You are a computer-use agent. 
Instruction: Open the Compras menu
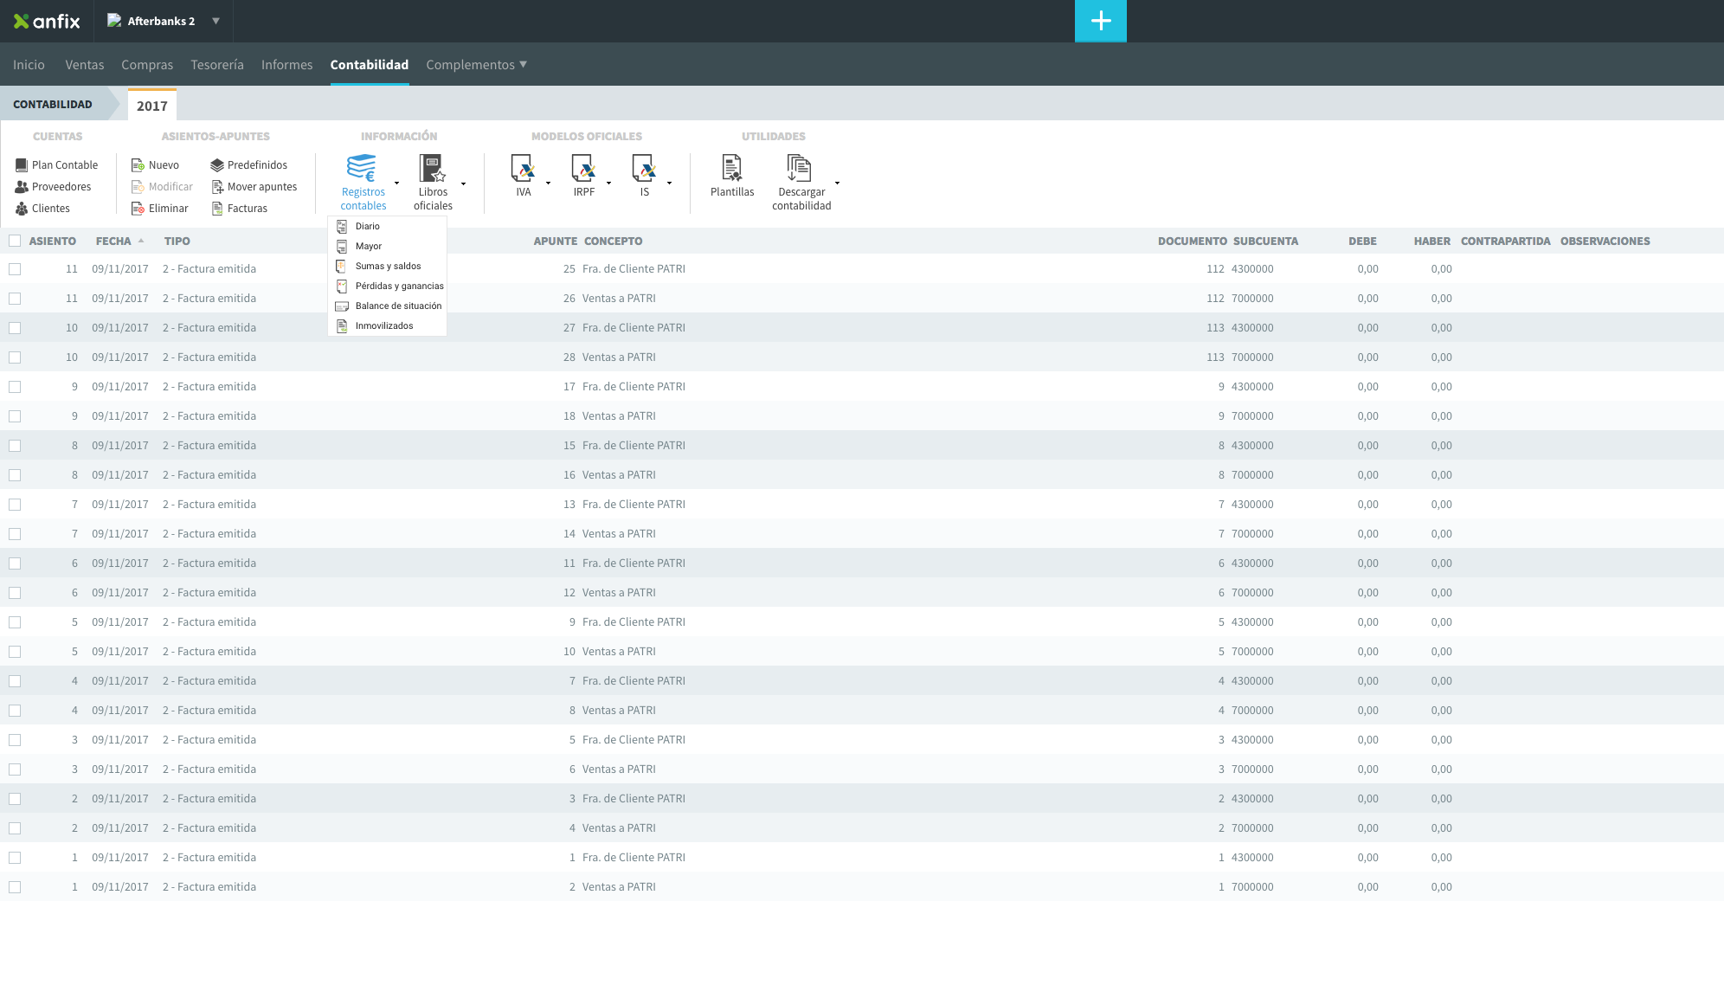147,65
